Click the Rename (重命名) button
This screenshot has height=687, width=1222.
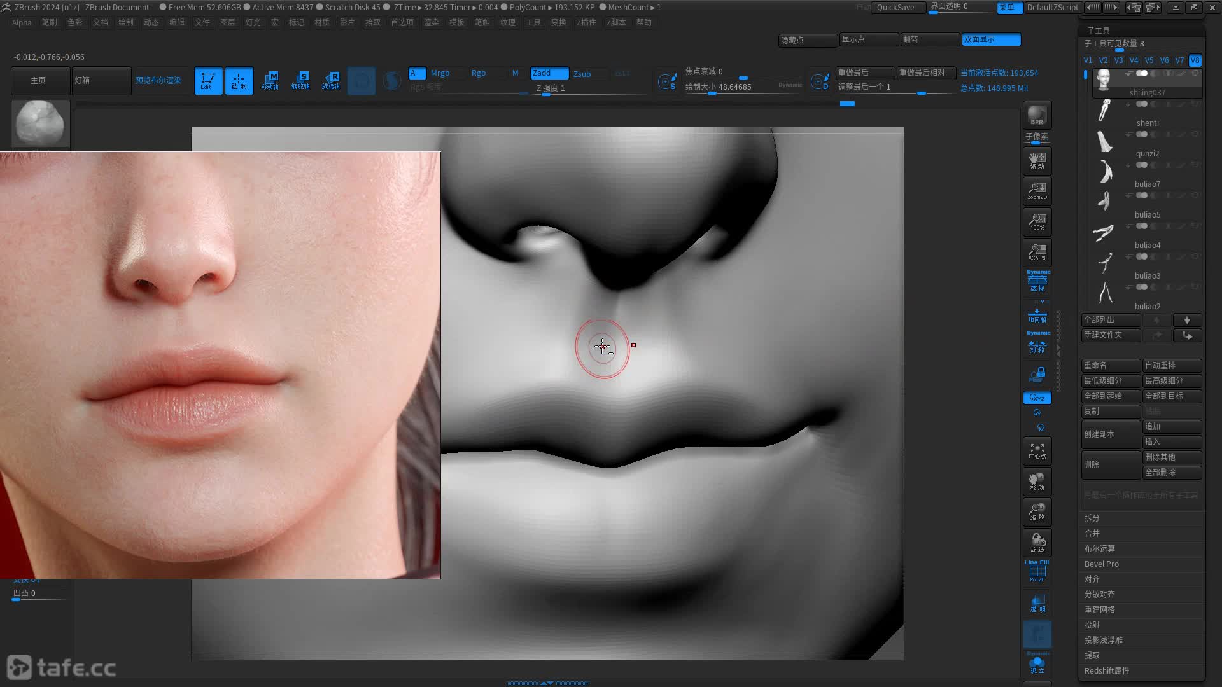(x=1111, y=365)
